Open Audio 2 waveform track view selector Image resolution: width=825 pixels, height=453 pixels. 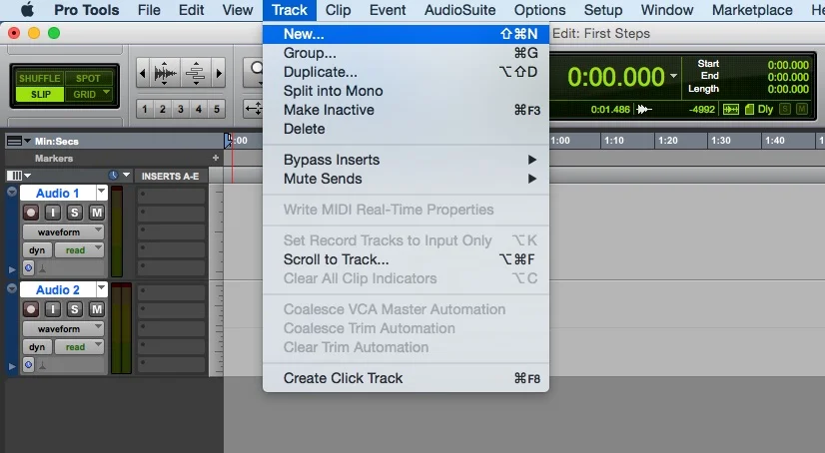click(x=63, y=328)
